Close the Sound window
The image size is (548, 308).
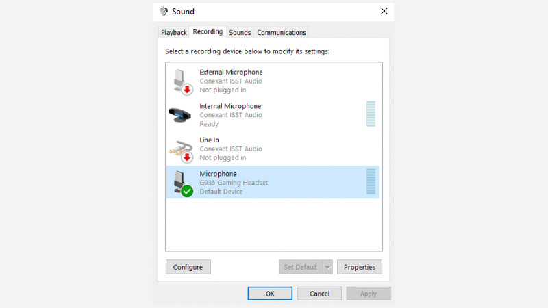[x=384, y=12]
